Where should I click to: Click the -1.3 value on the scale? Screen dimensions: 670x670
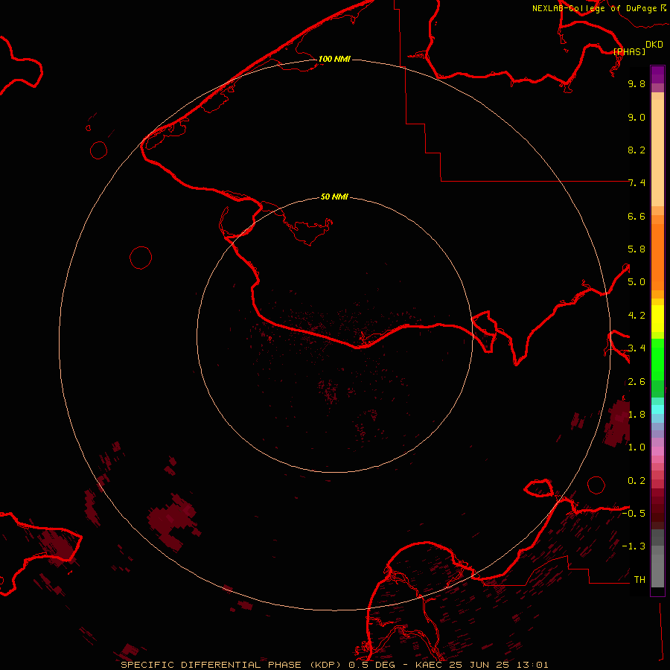pos(634,546)
